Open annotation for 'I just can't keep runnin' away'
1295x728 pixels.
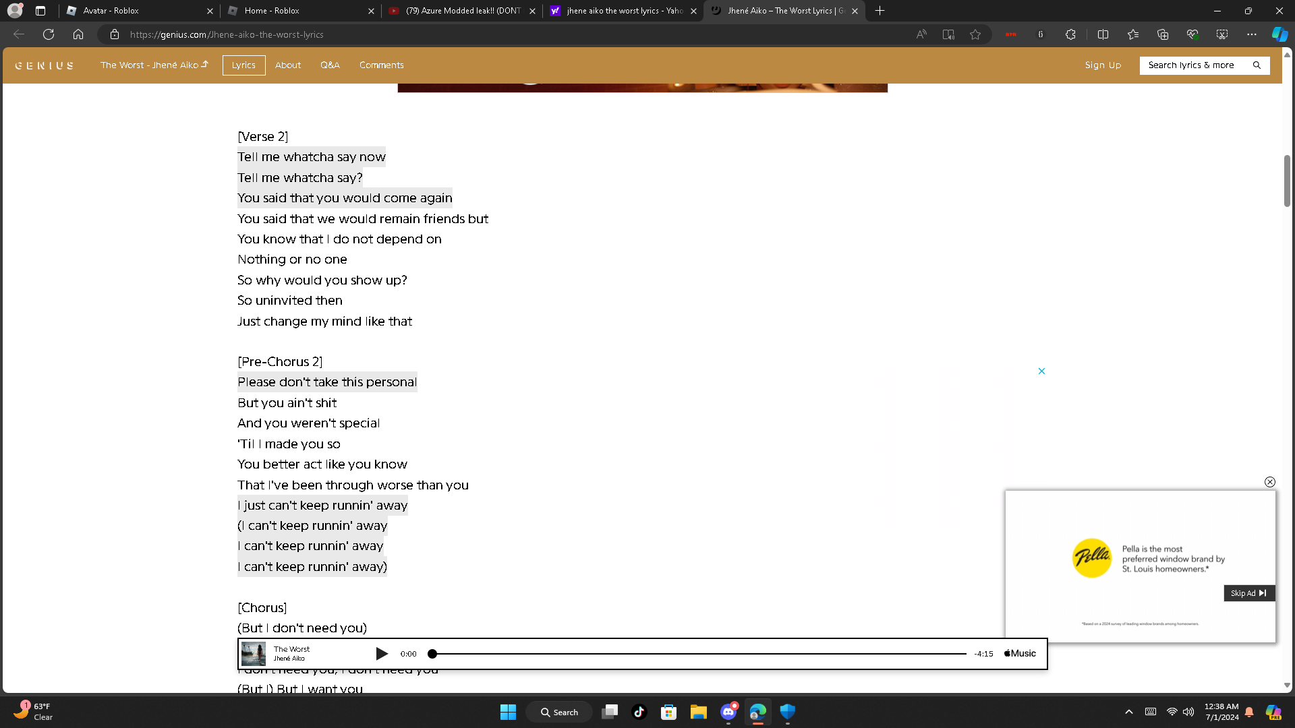tap(322, 506)
